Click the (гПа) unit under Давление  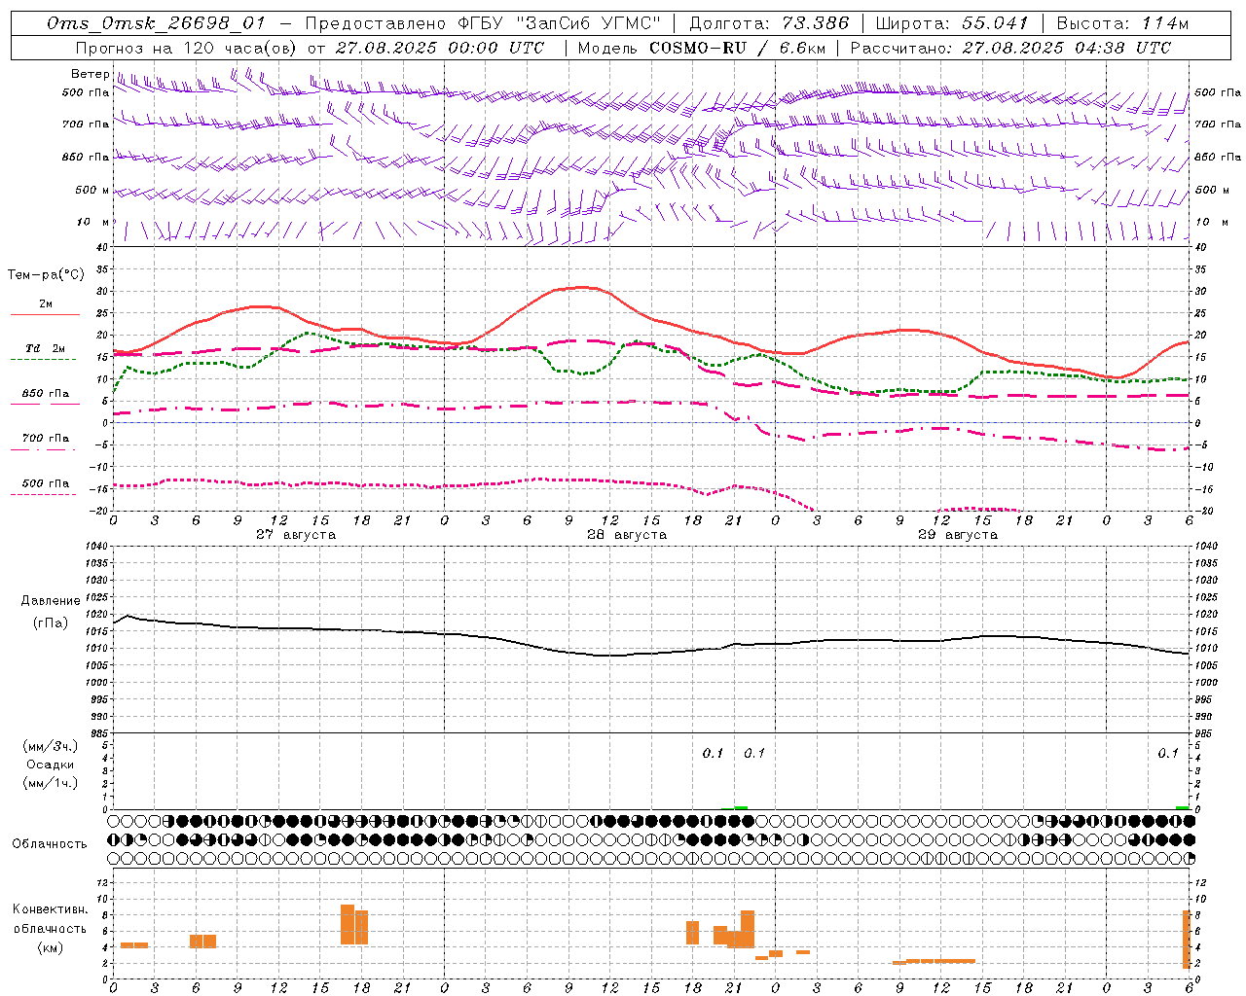(x=51, y=623)
